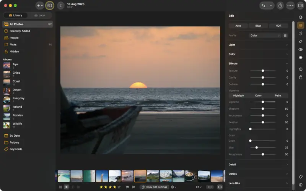The height and width of the screenshot is (191, 306).
Task: Open the plus add dropdown
Action: [40, 5]
